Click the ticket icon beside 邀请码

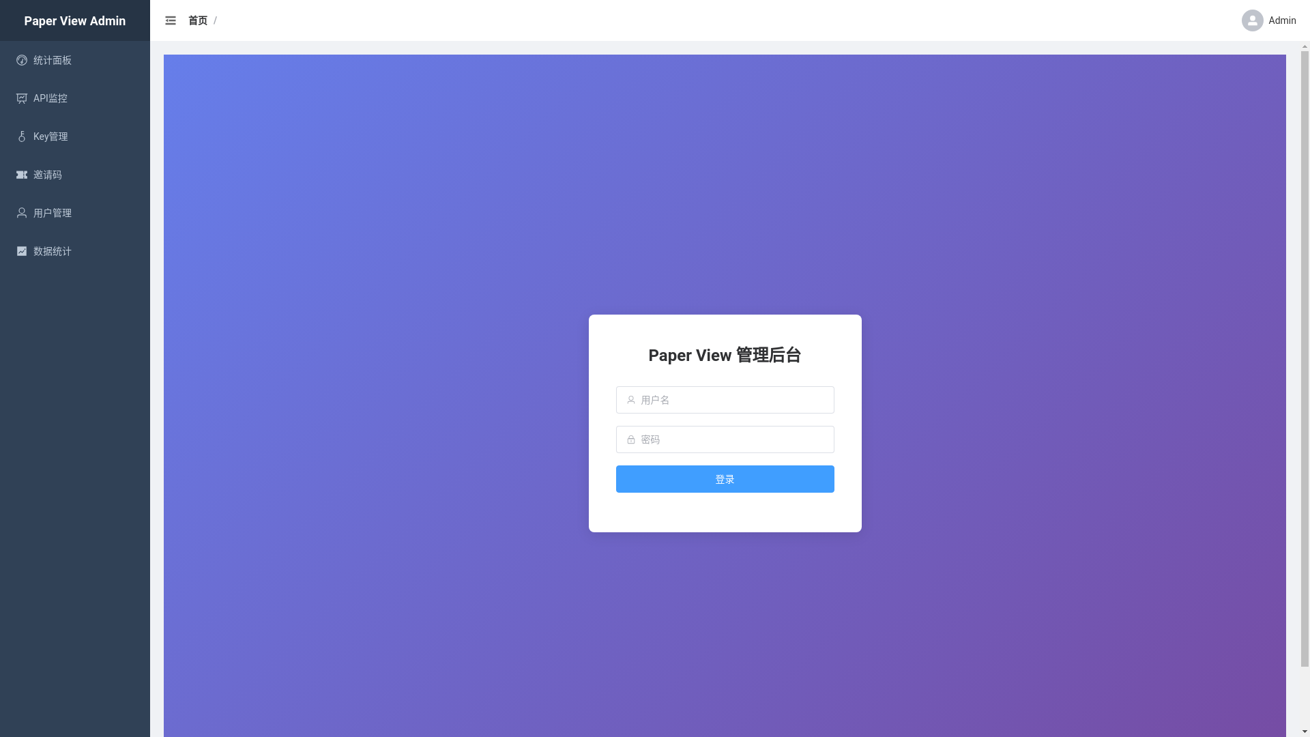[x=22, y=175]
